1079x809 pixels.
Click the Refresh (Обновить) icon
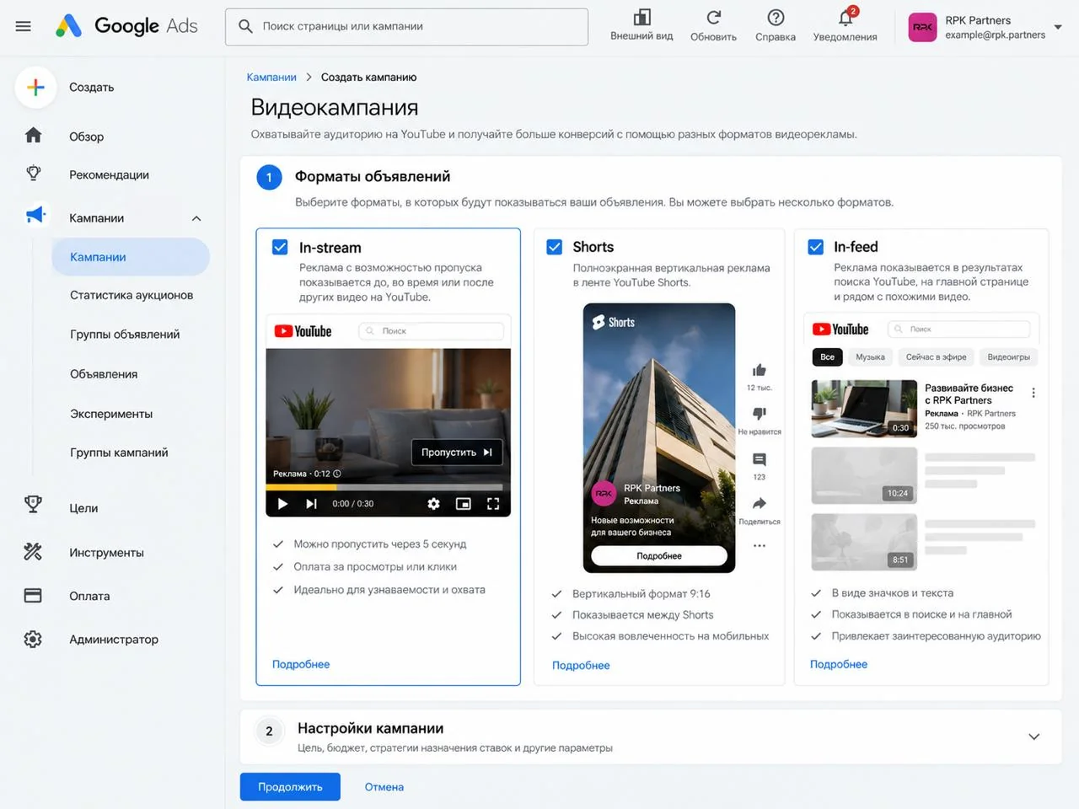click(713, 18)
